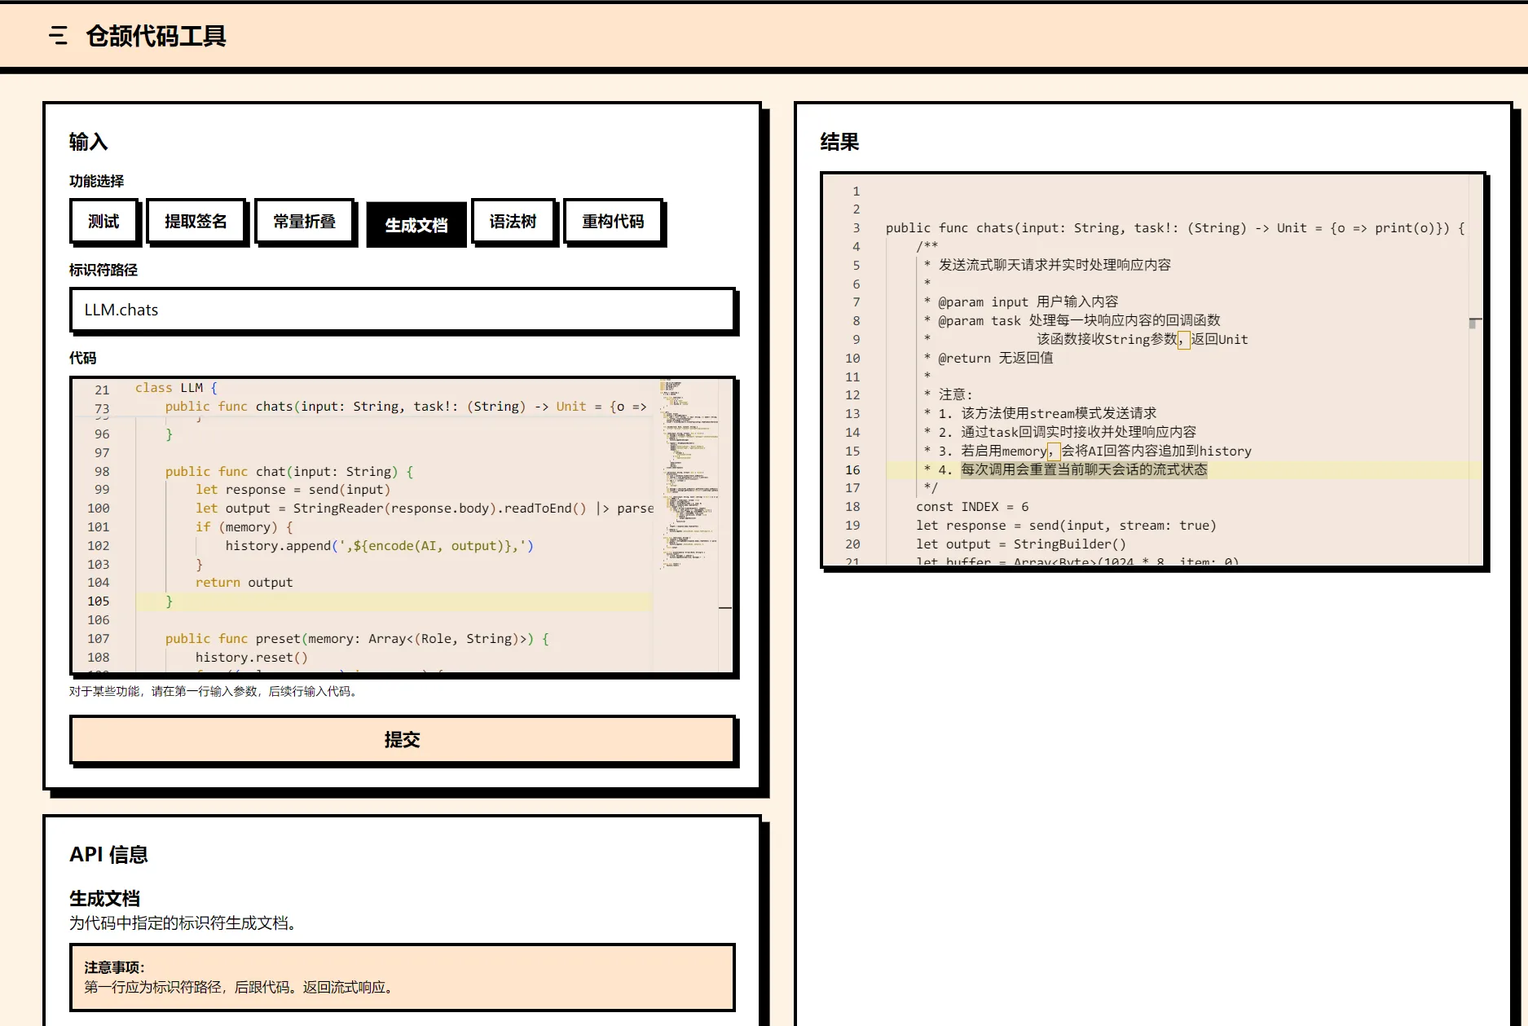Click the return output line in the code editor
The width and height of the screenshot is (1528, 1026).
click(244, 583)
